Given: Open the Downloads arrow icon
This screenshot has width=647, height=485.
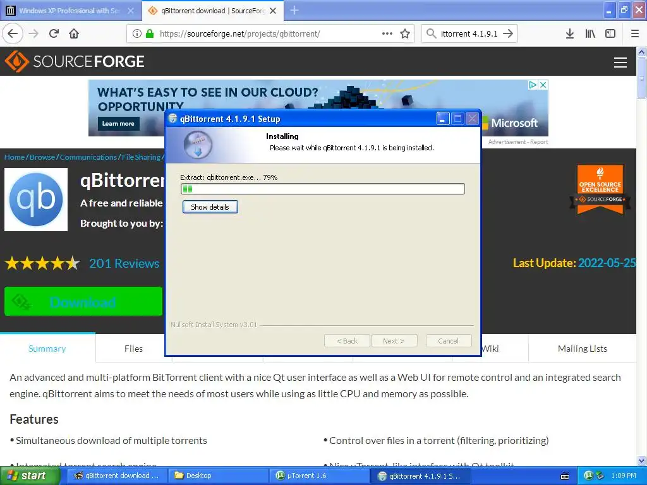Looking at the screenshot, I should click(570, 33).
